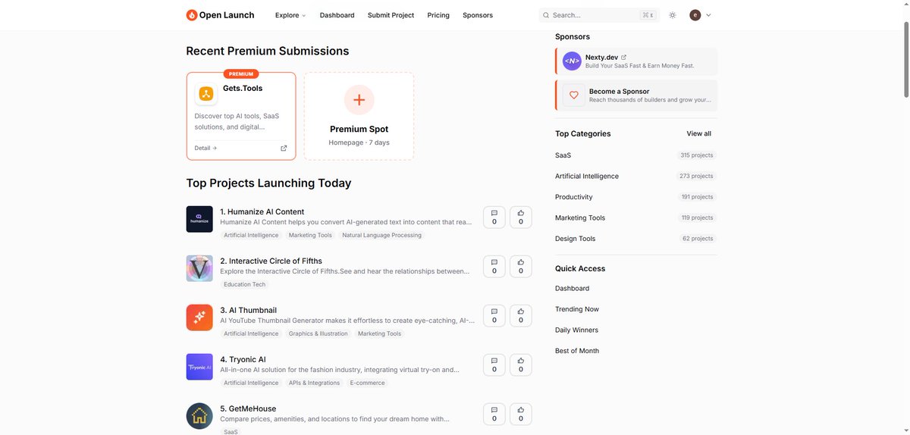Open the Productivity category
Image resolution: width=910 pixels, height=435 pixels.
574,196
